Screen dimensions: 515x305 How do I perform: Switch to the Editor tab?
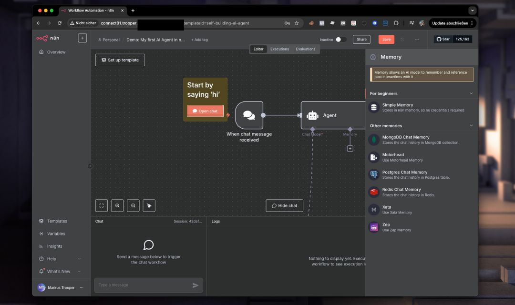coord(258,49)
